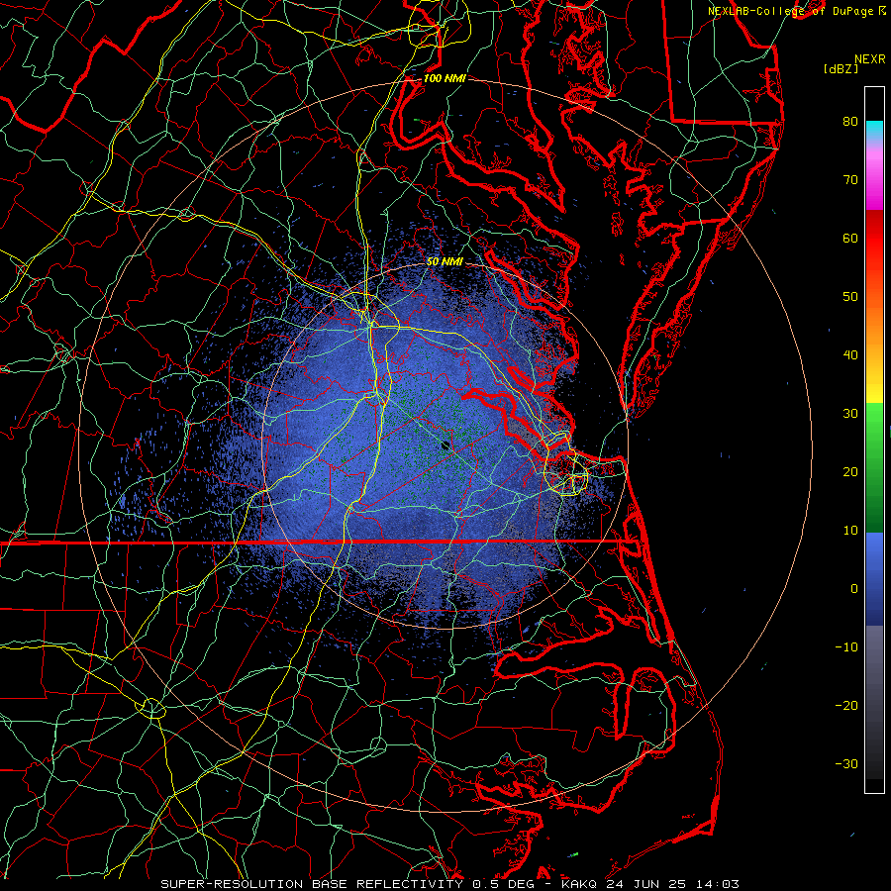Click the 20 value on the dBZ scale
The height and width of the screenshot is (891, 891).
pos(850,472)
